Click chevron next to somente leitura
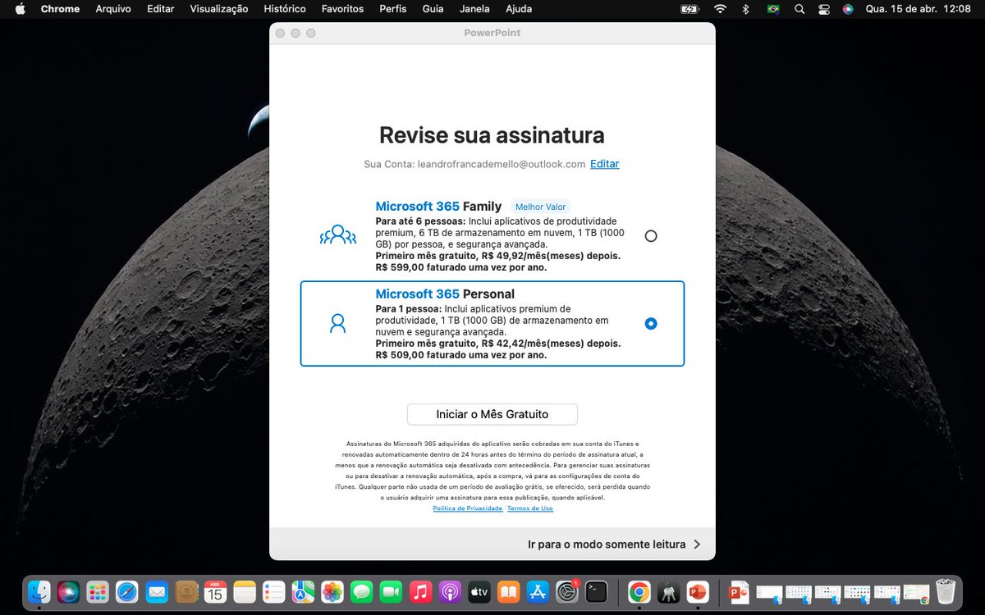The height and width of the screenshot is (615, 985). (x=697, y=544)
